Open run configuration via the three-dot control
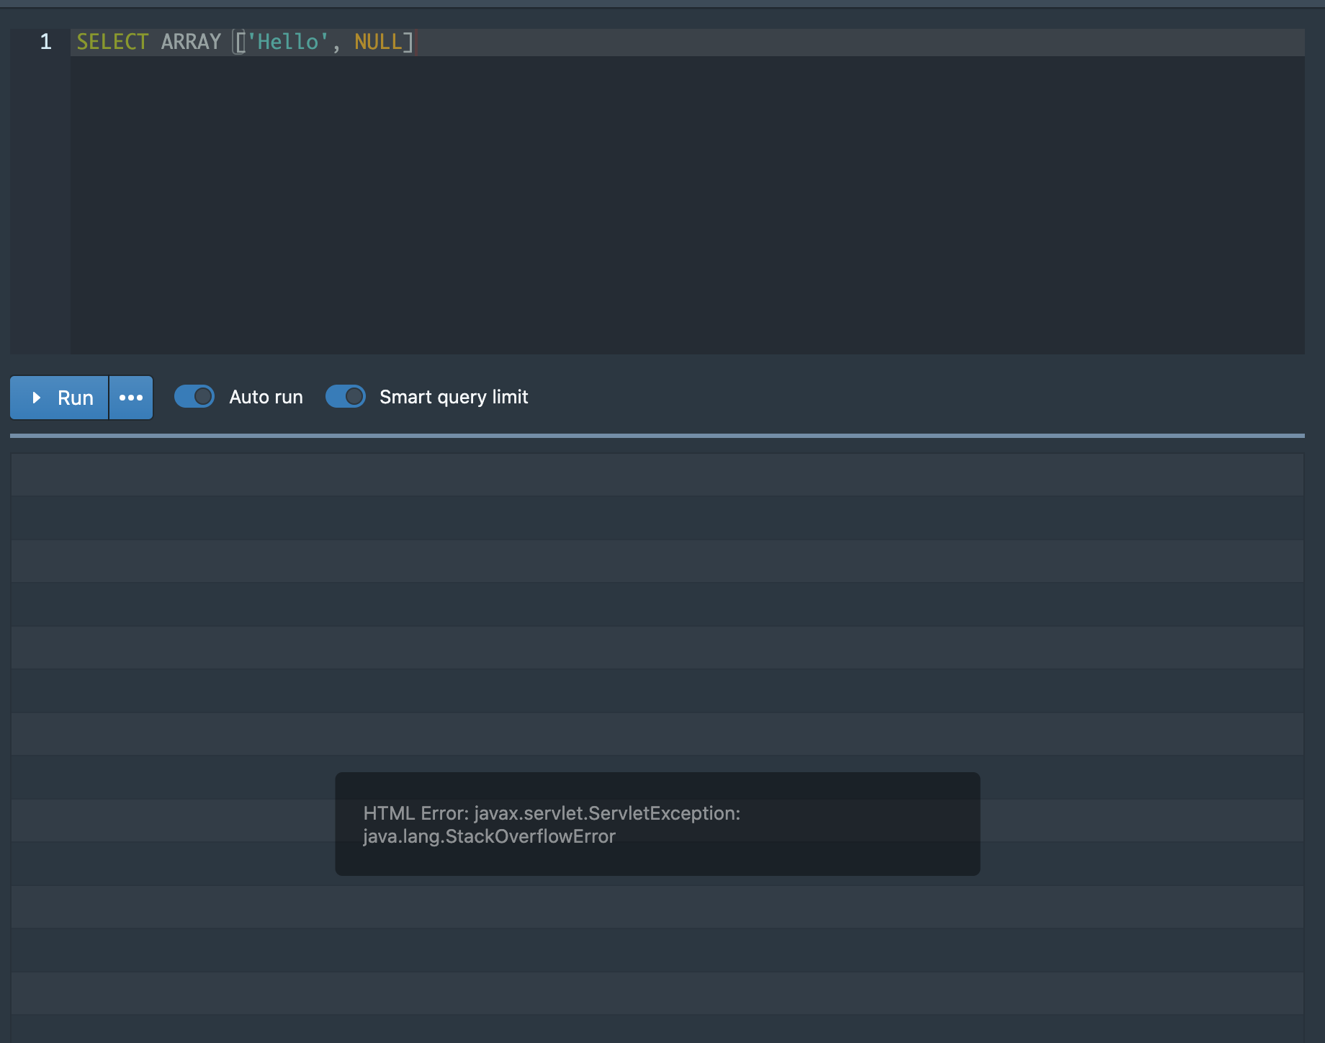 click(130, 398)
